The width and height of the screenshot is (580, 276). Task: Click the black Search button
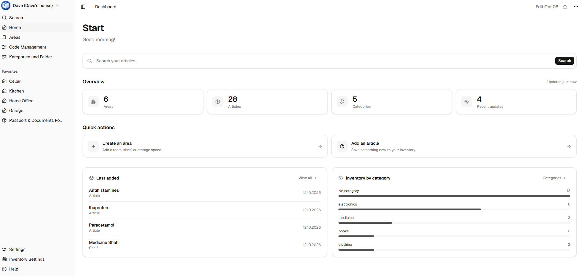pos(564,61)
